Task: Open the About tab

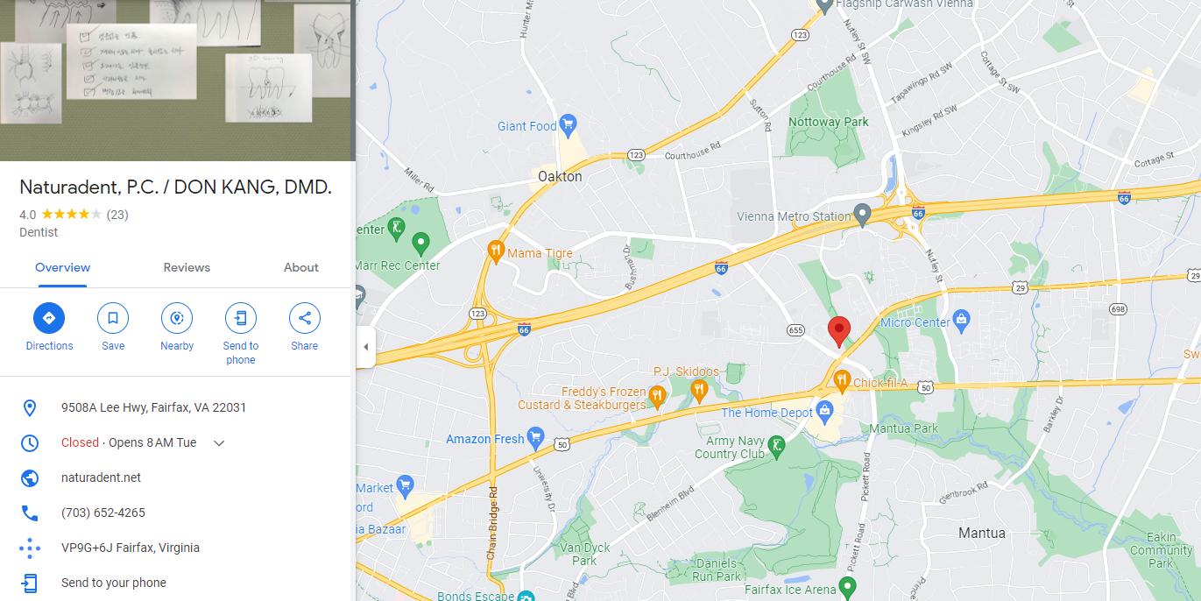Action: click(x=301, y=267)
